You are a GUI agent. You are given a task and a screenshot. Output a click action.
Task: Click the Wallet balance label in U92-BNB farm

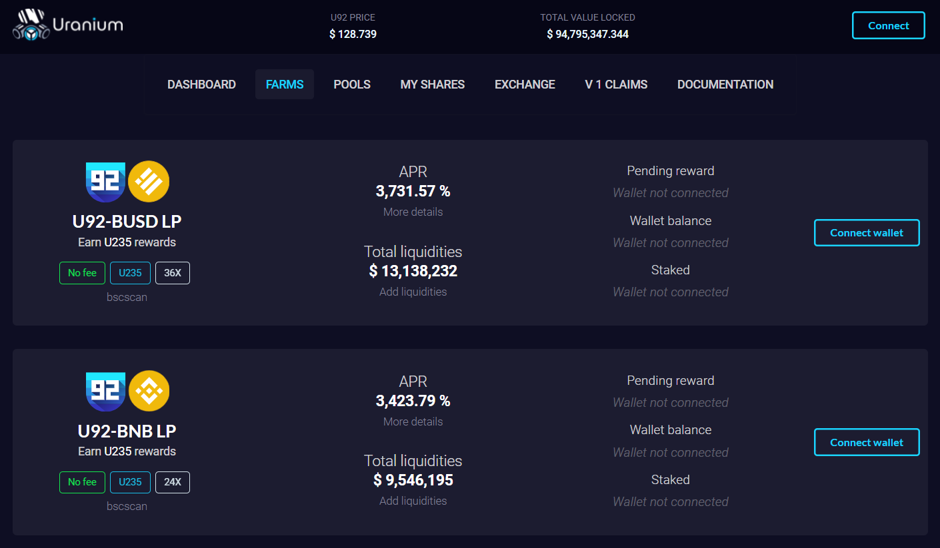671,430
